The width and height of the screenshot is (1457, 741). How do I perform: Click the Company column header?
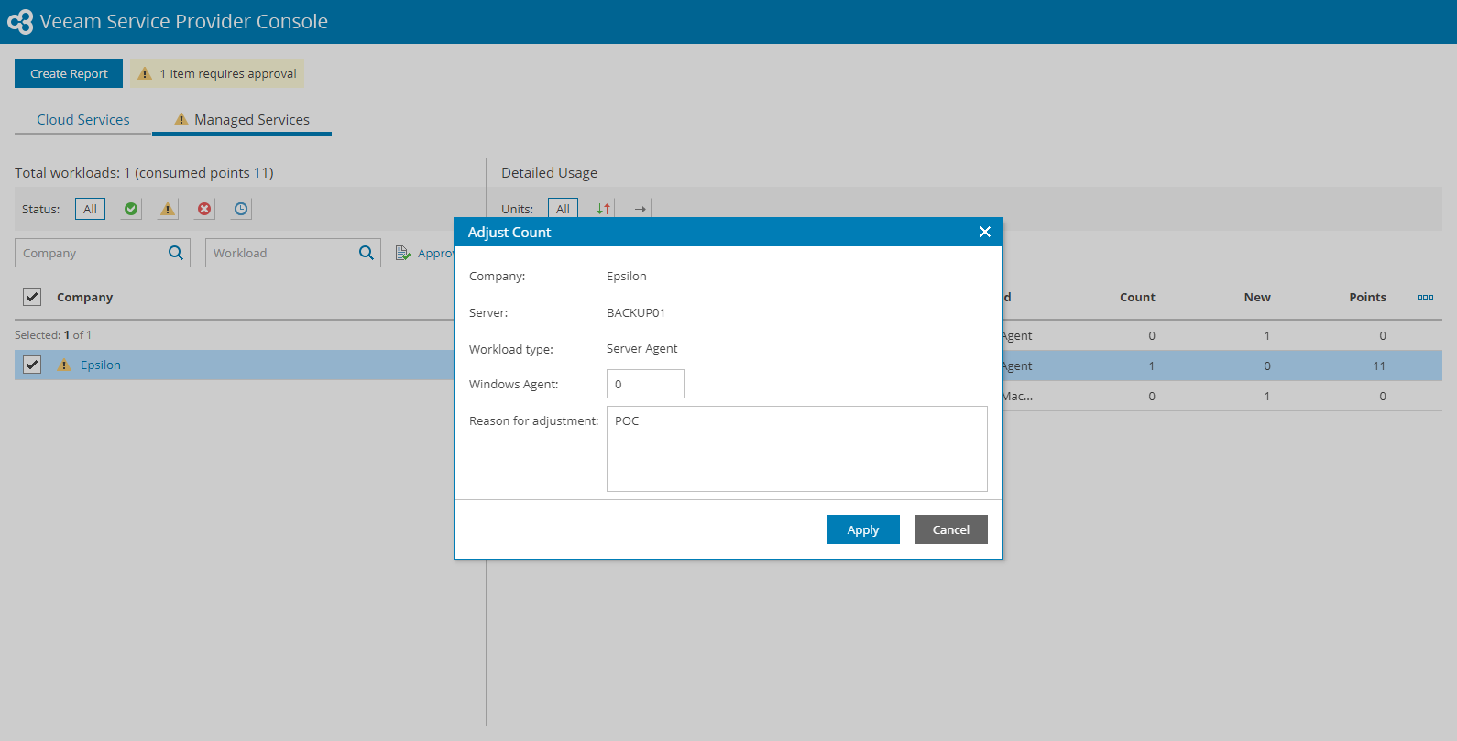click(84, 297)
